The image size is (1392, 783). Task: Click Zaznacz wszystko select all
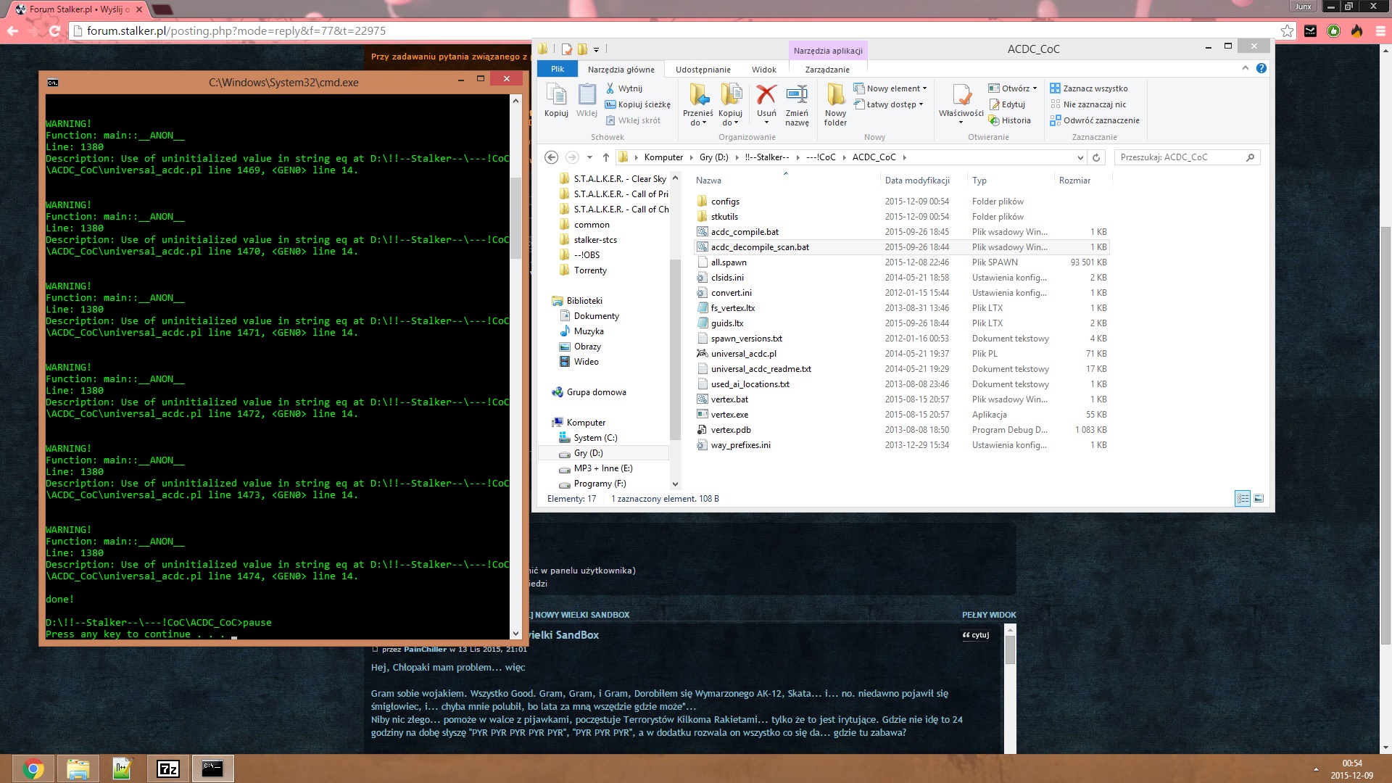click(x=1089, y=88)
